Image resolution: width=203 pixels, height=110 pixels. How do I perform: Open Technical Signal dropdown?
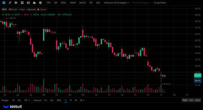[x=141, y=3]
